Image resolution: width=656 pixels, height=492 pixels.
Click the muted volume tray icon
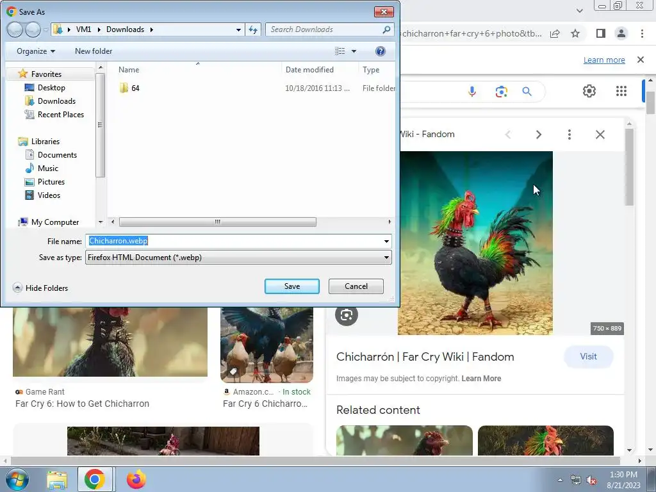591,480
